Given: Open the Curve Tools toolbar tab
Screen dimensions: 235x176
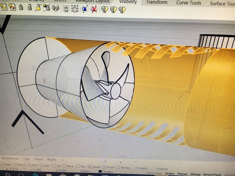Looking at the screenshot, I should 188,3.
